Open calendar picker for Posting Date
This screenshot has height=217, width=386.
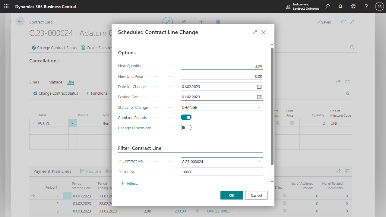(x=259, y=97)
